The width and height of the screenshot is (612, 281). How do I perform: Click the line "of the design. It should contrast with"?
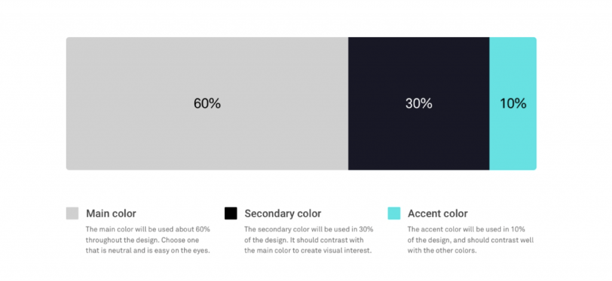tap(304, 240)
